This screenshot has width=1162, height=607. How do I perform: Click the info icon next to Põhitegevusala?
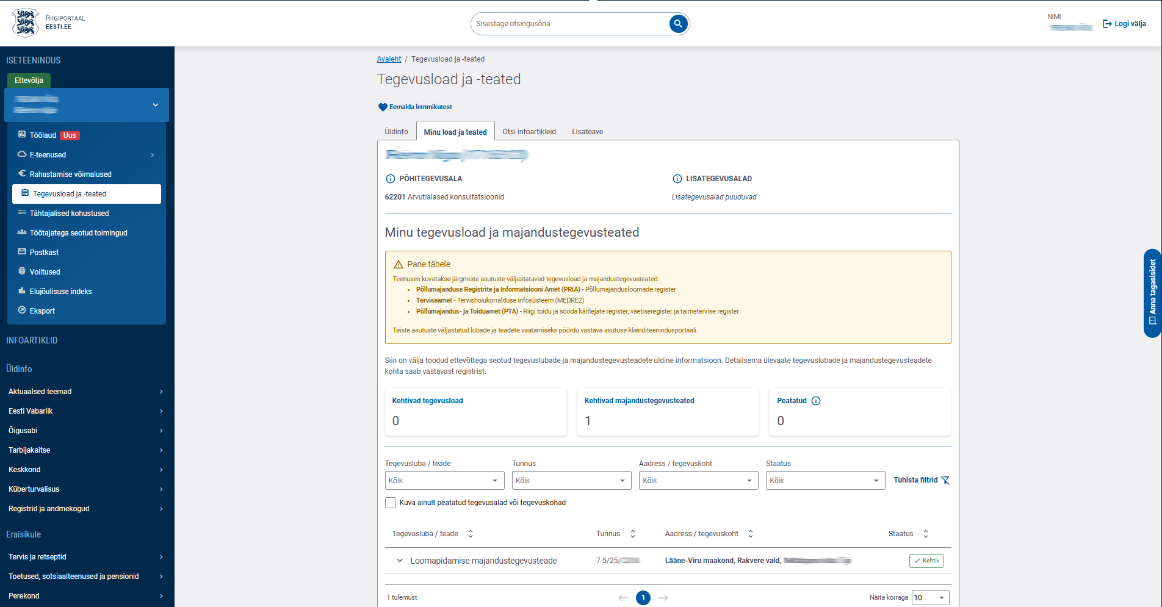391,179
